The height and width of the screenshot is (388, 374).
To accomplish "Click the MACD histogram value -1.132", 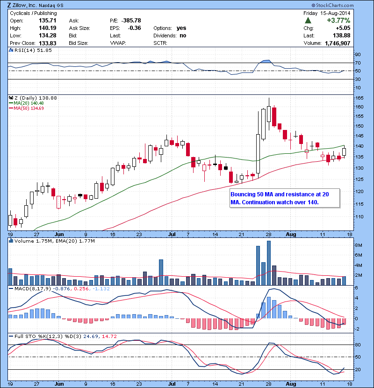I will pyautogui.click(x=101, y=288).
